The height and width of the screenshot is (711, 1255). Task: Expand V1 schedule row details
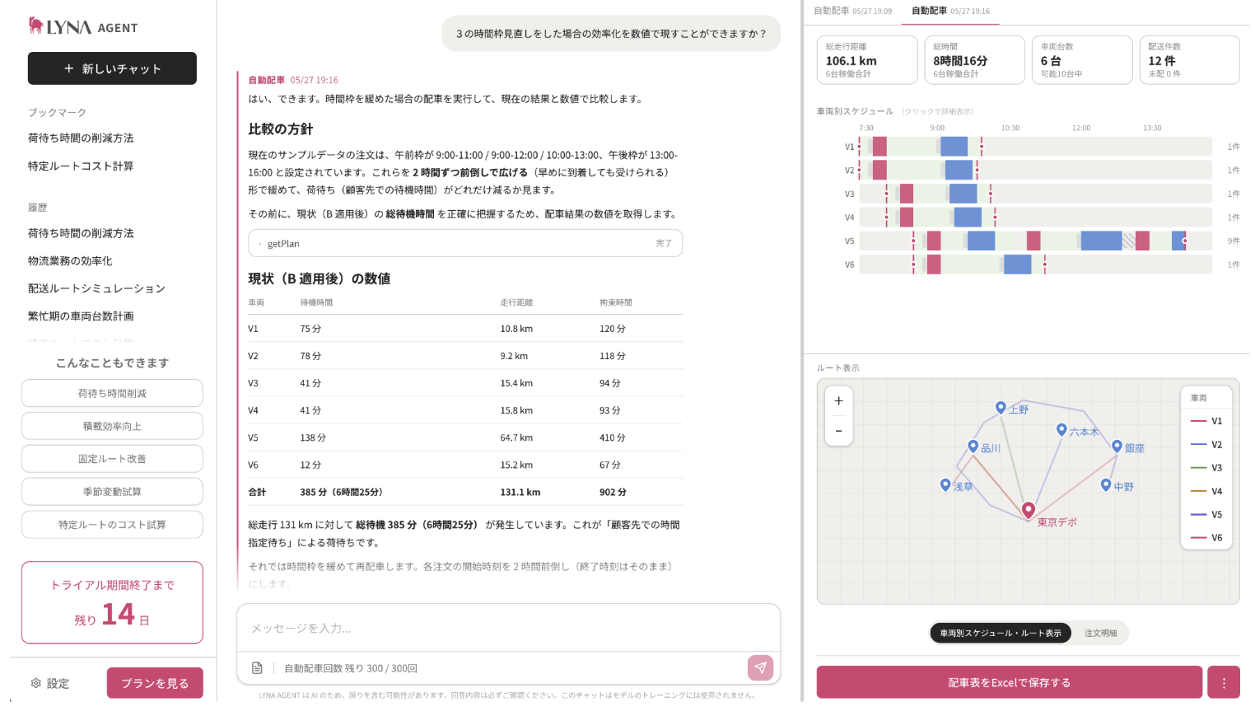coord(1035,147)
